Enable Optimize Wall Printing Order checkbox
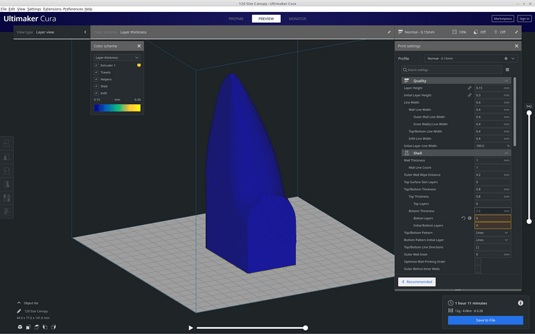Viewport: 535px width, 334px height. [x=477, y=262]
